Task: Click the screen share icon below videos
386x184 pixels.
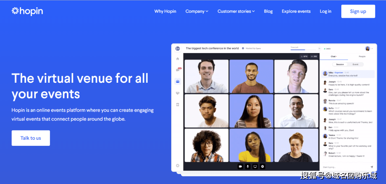Action: [x=255, y=167]
